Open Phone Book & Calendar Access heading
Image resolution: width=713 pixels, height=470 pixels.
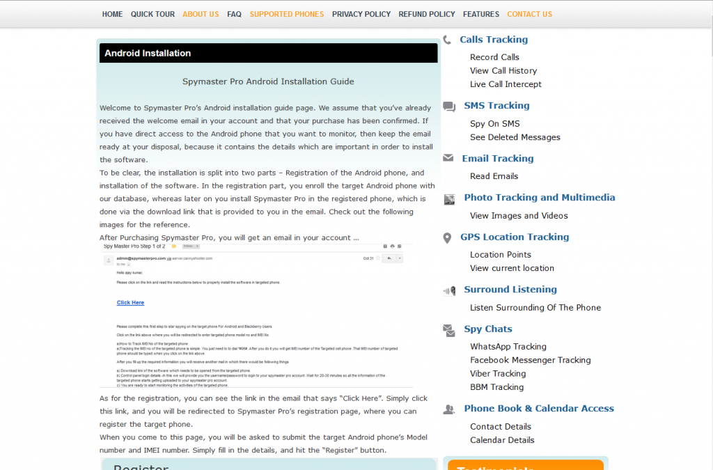click(539, 409)
